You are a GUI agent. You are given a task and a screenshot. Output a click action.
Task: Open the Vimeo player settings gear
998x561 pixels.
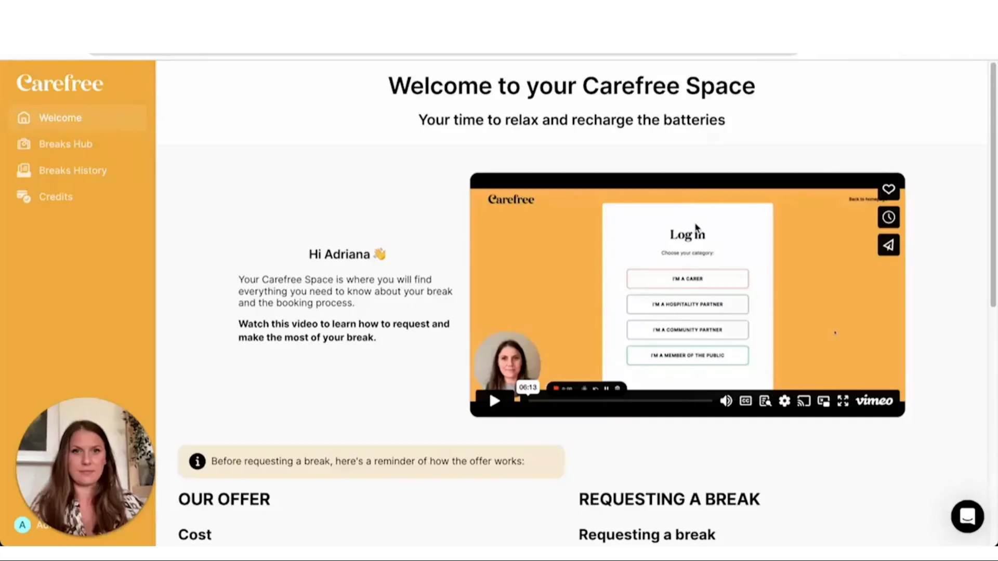point(784,400)
